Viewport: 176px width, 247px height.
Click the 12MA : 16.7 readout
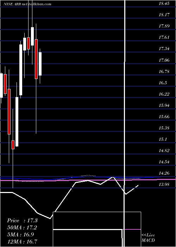[22, 241]
